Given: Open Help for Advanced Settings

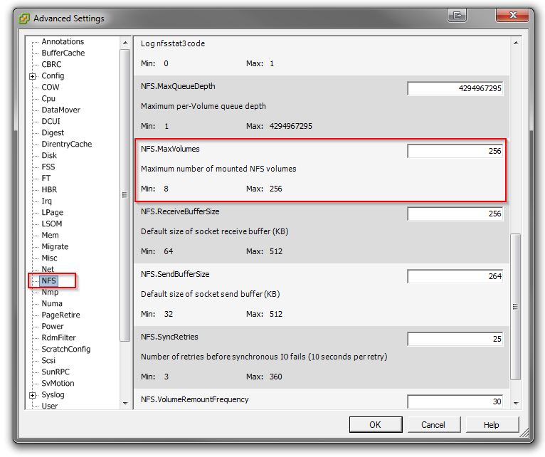Looking at the screenshot, I should click(x=492, y=425).
